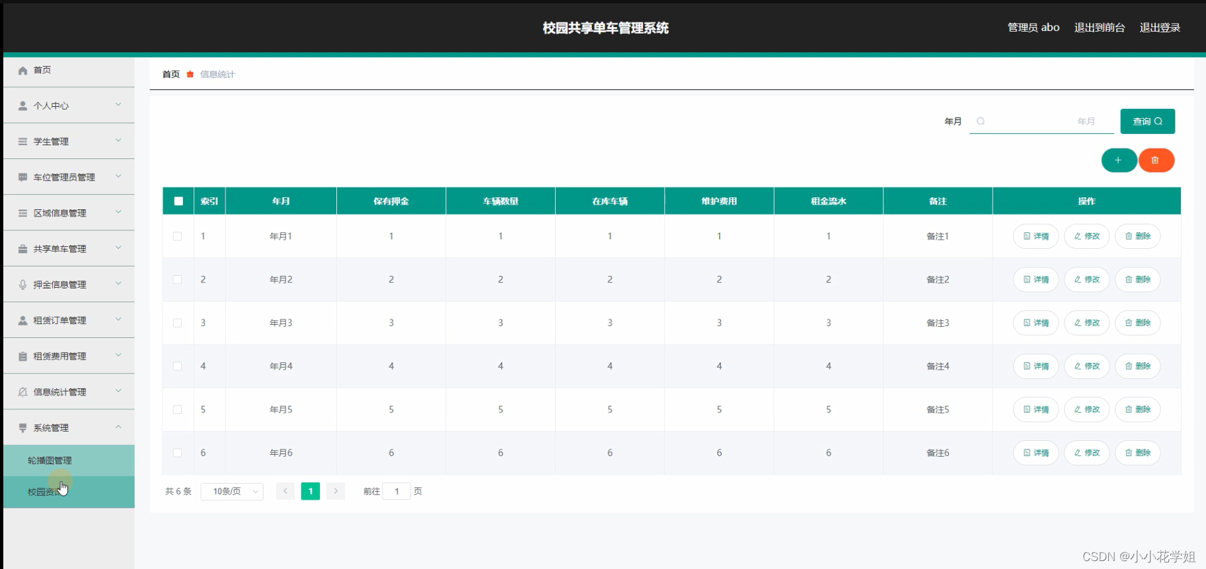
Task: Click the 删除 button for row 4
Action: [1138, 366]
